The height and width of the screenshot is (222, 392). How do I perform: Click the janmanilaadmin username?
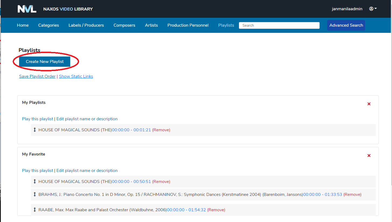[347, 9]
